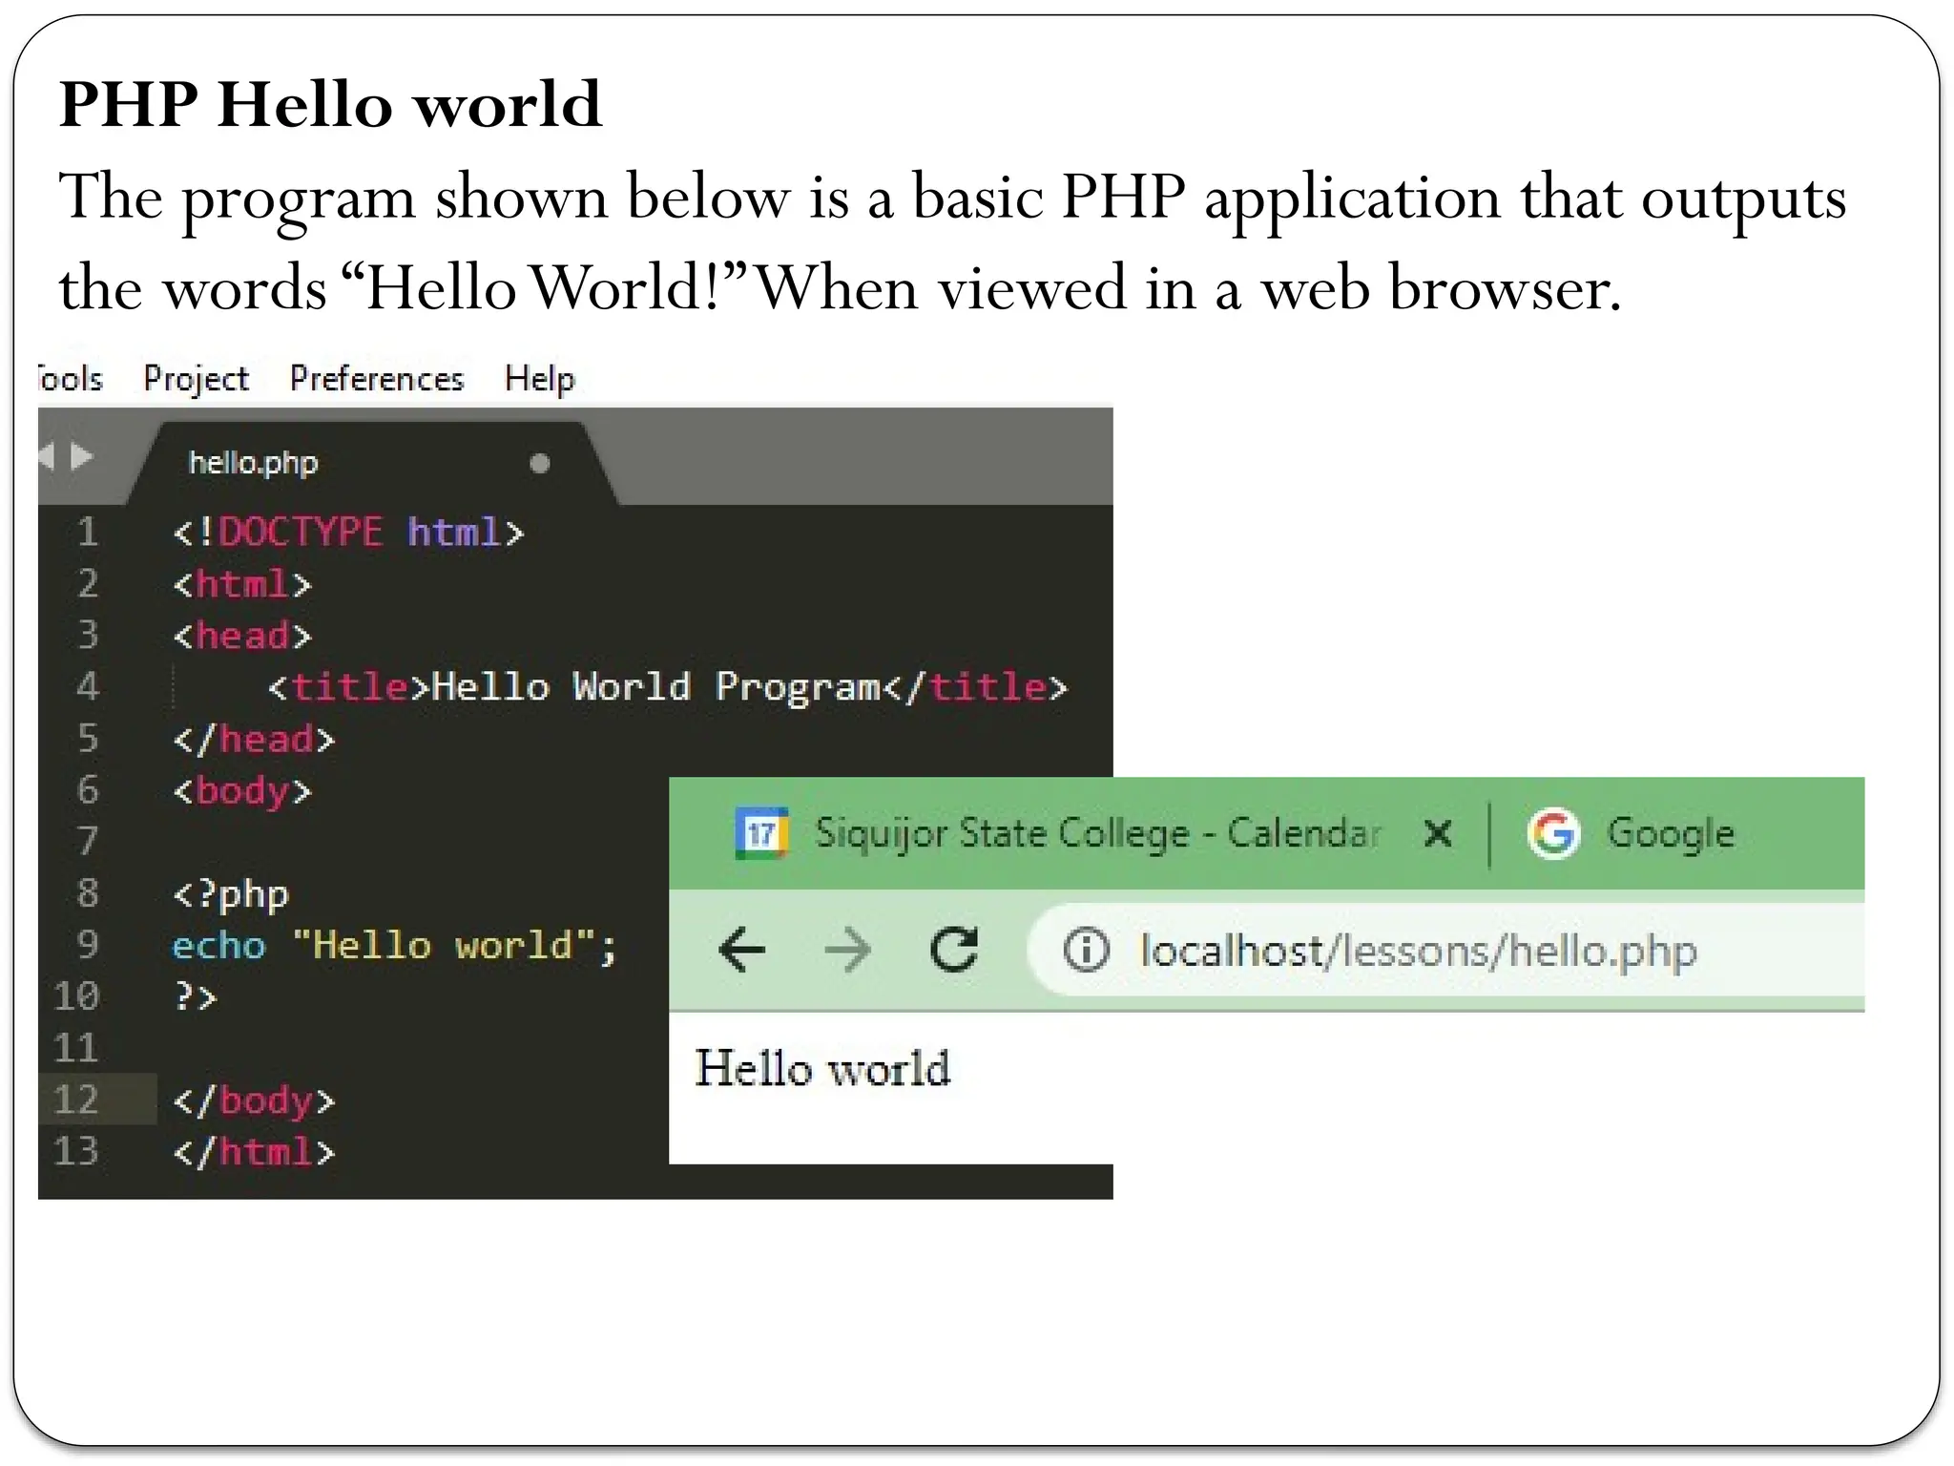The image size is (1954, 1466).
Task: Open the Preferences menu
Action: 377,378
